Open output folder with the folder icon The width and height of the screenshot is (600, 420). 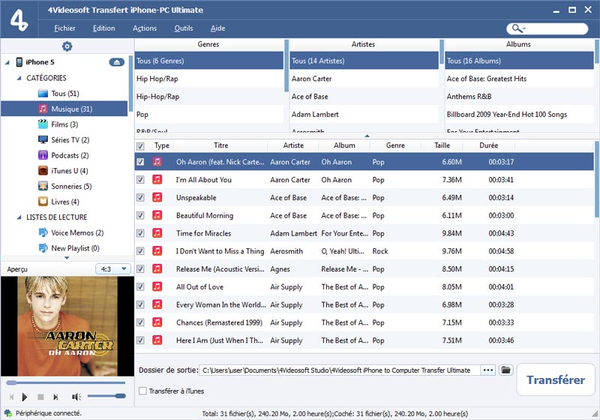[x=505, y=370]
